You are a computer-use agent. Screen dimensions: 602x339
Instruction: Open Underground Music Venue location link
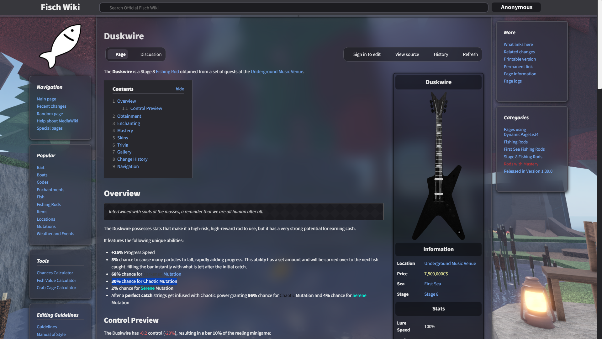point(450,263)
